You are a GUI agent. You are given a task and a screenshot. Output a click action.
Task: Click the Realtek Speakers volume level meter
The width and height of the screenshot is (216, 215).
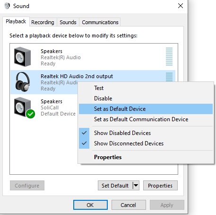169,56
